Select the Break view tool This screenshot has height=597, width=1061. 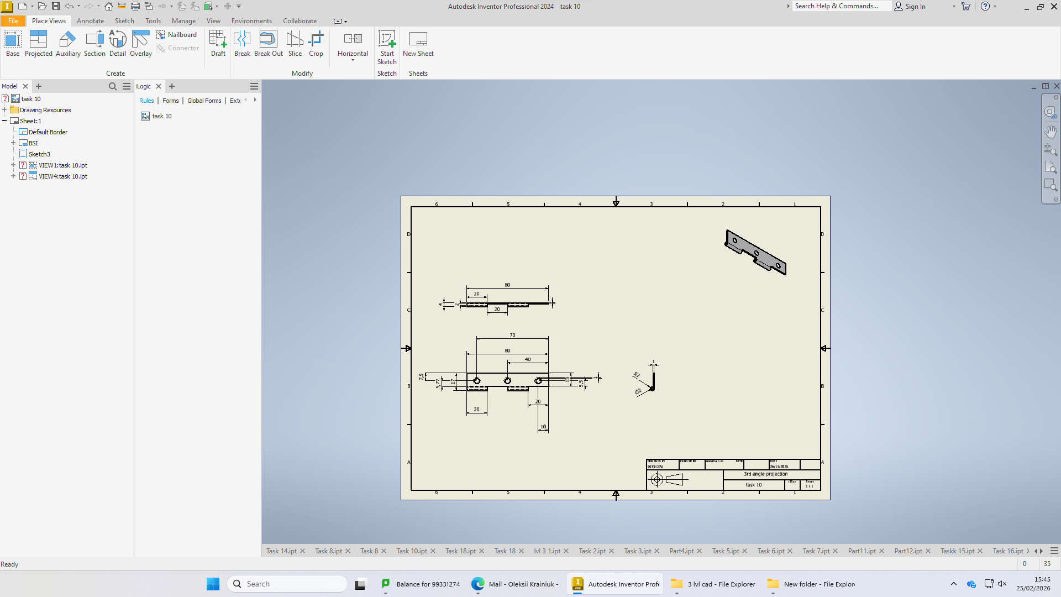pyautogui.click(x=242, y=43)
